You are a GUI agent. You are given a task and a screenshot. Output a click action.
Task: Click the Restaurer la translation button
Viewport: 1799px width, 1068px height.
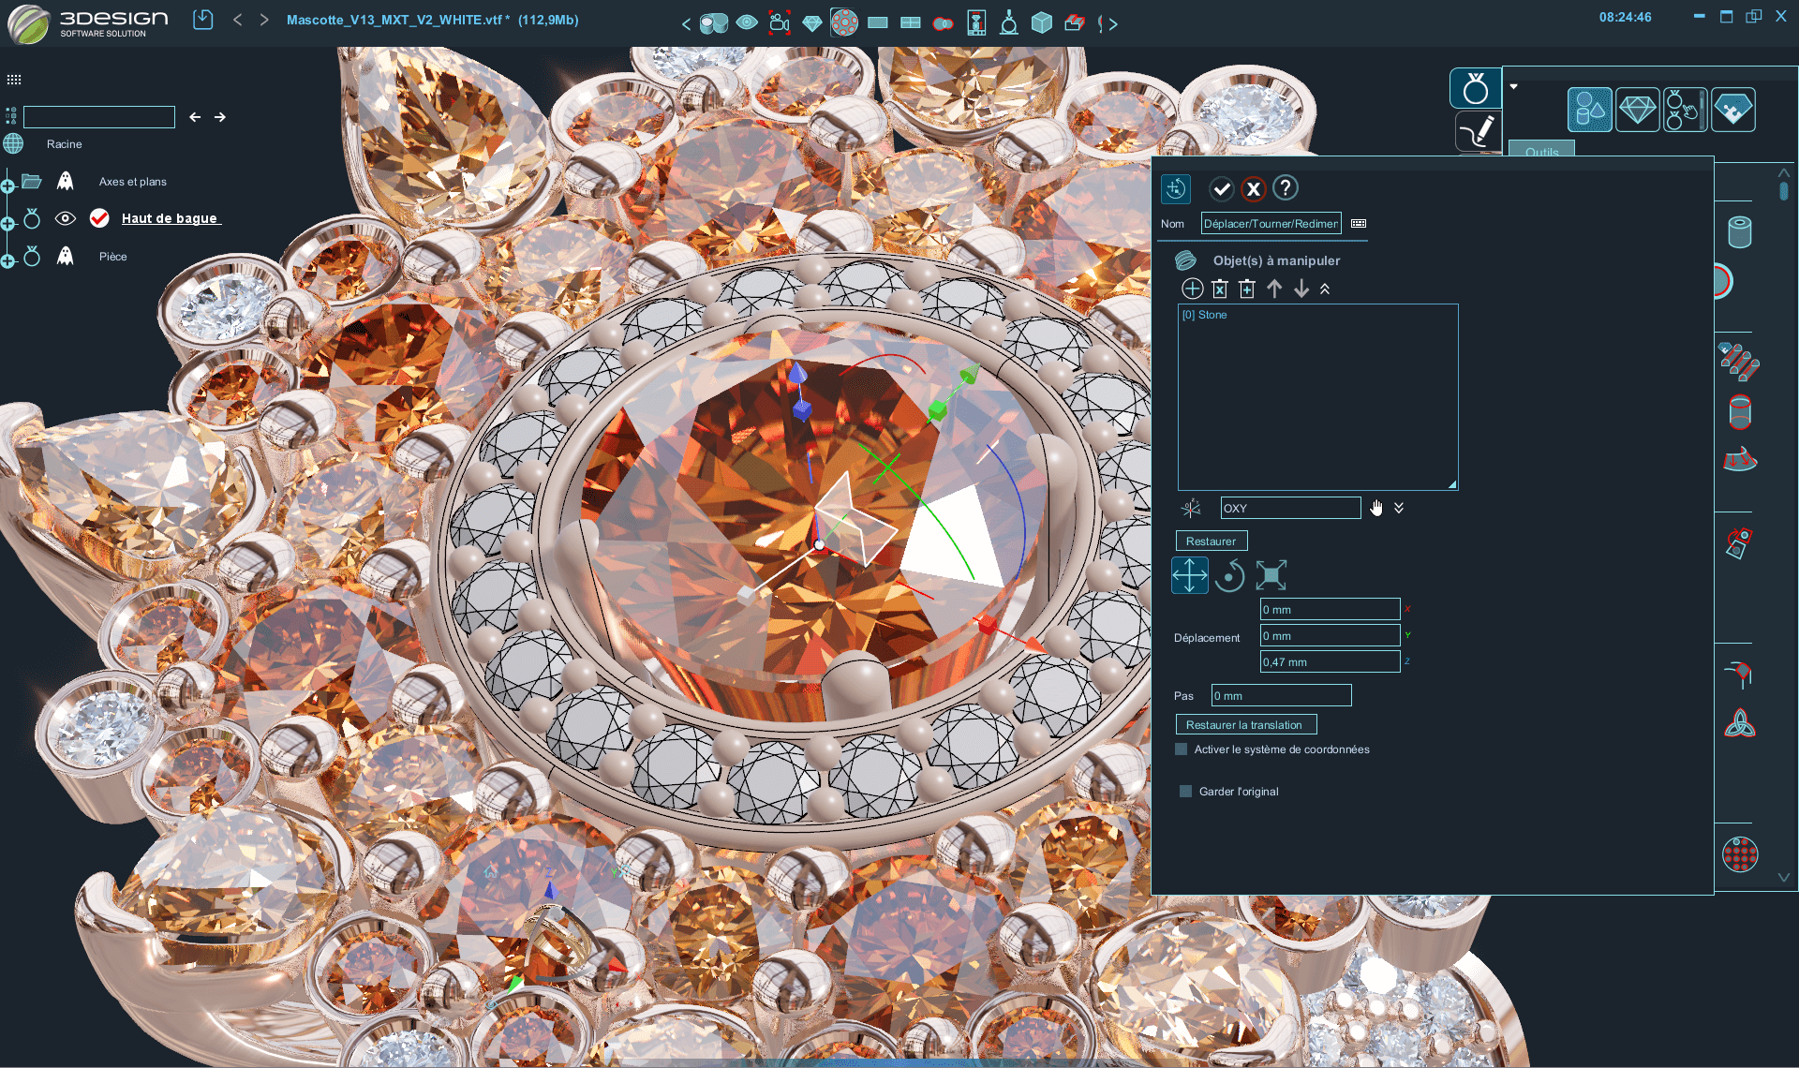coord(1246,723)
